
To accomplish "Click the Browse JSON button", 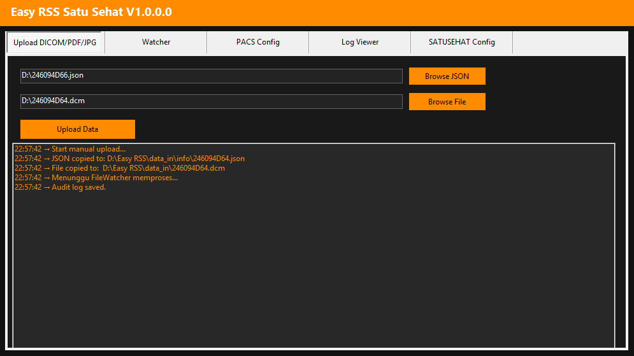I will (x=447, y=76).
